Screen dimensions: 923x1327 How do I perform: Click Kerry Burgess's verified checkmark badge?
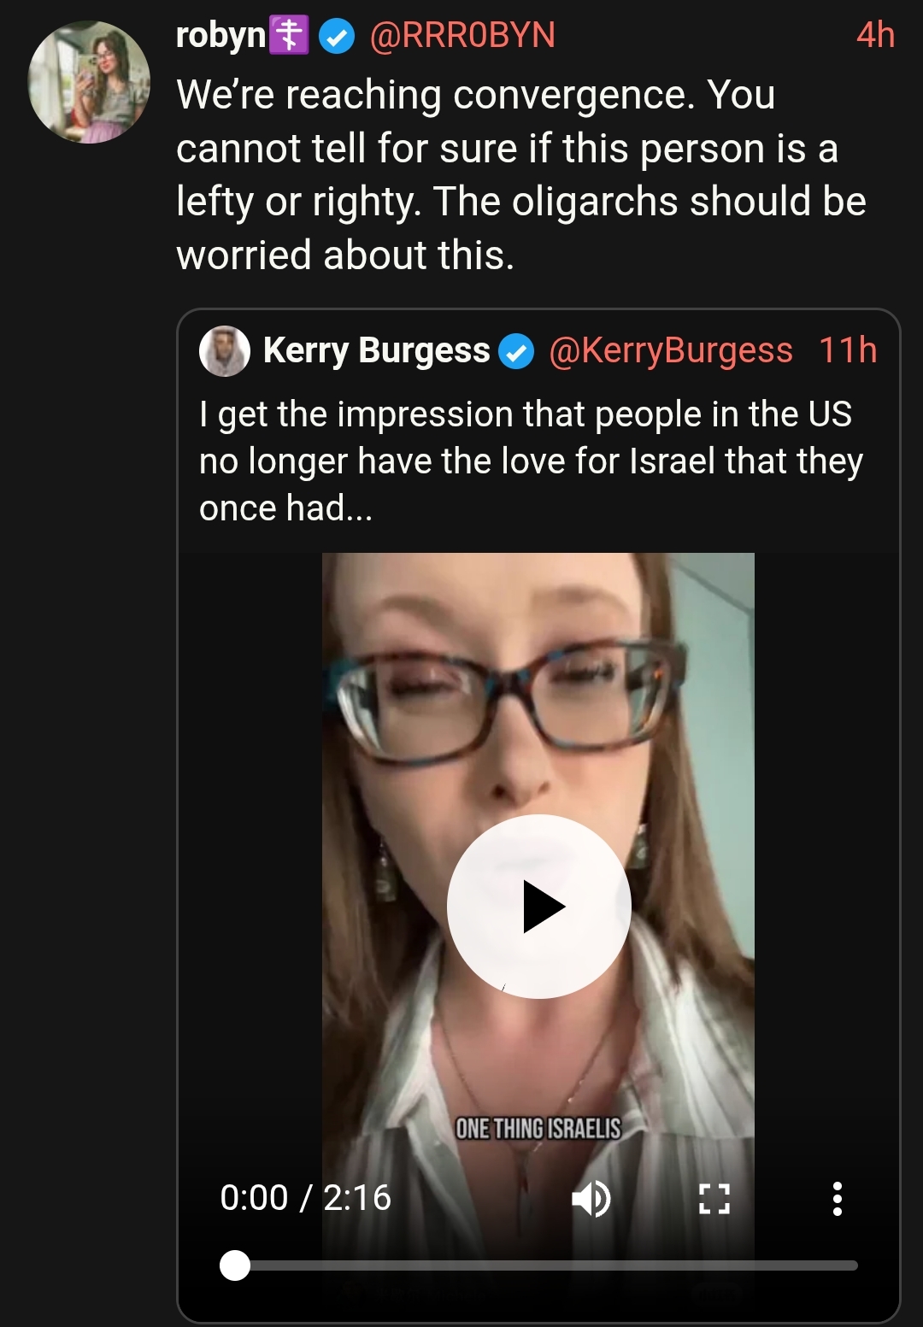pos(516,351)
